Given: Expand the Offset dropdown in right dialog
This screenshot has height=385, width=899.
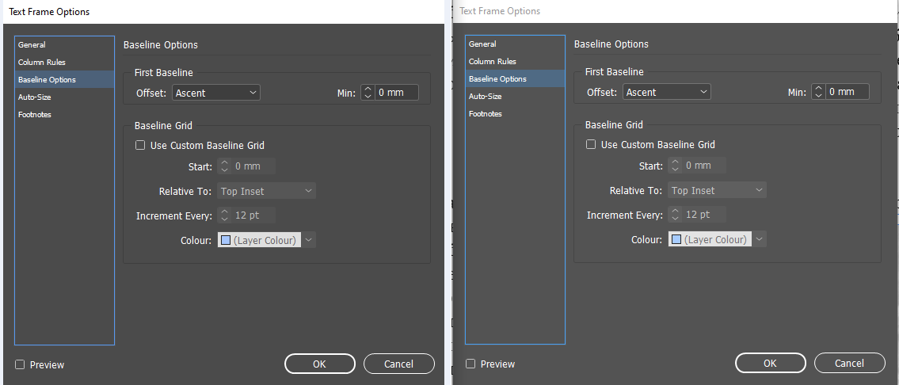Looking at the screenshot, I should pyautogui.click(x=667, y=92).
